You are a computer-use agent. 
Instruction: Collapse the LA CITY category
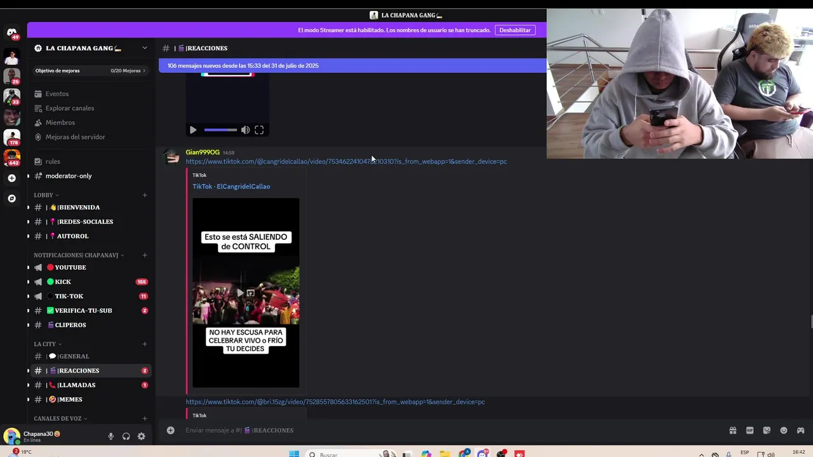click(x=48, y=344)
